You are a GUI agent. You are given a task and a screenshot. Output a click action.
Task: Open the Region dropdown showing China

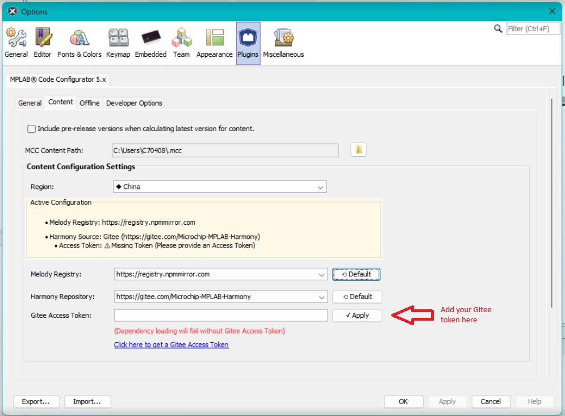tap(220, 187)
